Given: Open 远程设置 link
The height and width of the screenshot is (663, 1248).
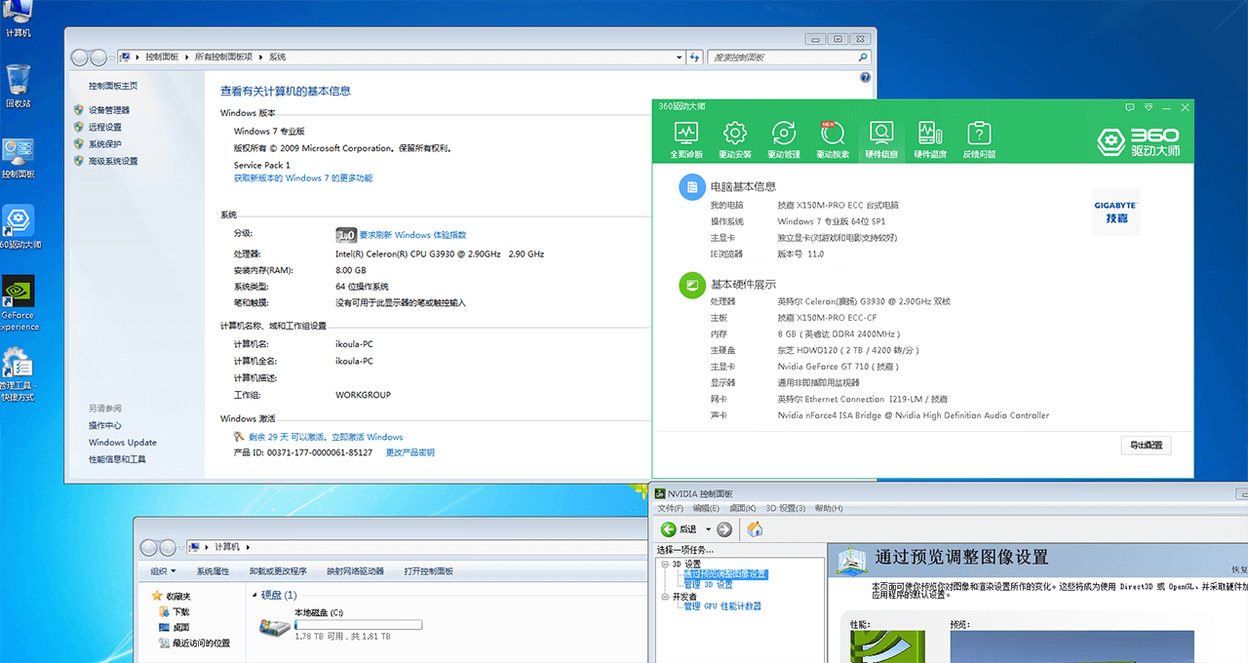Looking at the screenshot, I should [105, 127].
